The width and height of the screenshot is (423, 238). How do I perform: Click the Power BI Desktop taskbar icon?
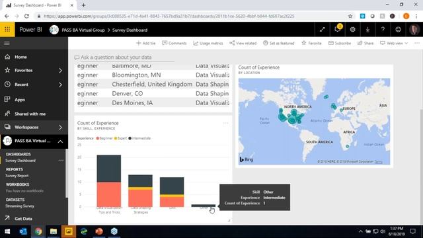69,231
